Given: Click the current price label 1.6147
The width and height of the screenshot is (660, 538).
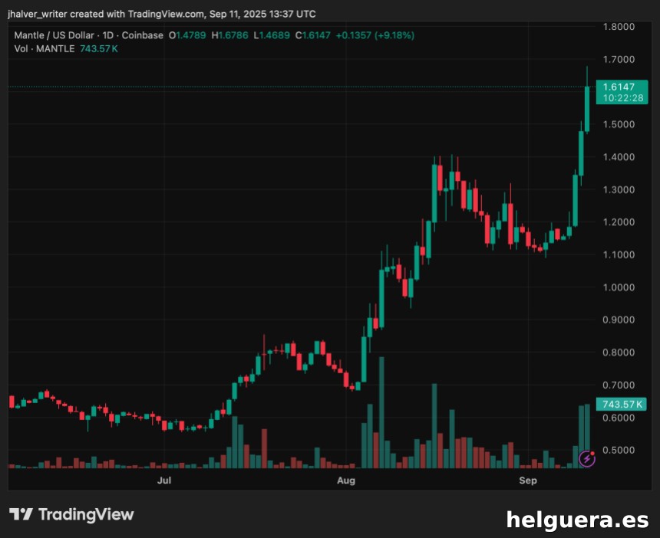Looking at the screenshot, I should click(619, 87).
